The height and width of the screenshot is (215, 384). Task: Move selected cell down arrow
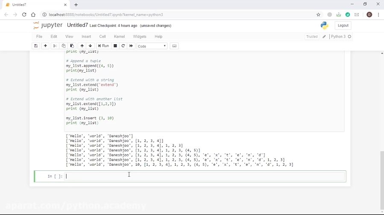click(90, 46)
